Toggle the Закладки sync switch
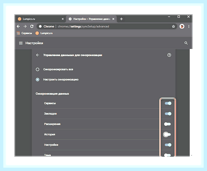This screenshot has width=207, height=171. coord(168,114)
